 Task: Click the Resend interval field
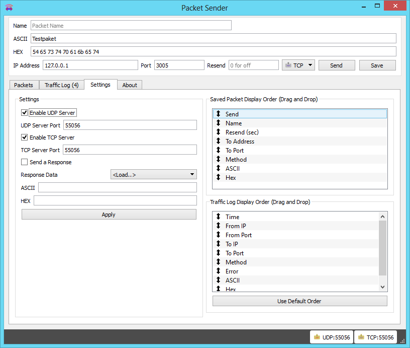(254, 65)
